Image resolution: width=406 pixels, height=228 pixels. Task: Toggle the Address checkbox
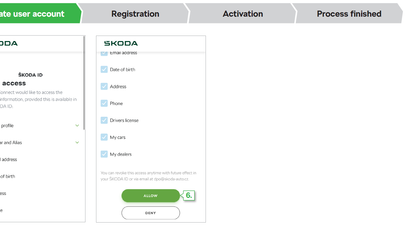[x=104, y=86]
